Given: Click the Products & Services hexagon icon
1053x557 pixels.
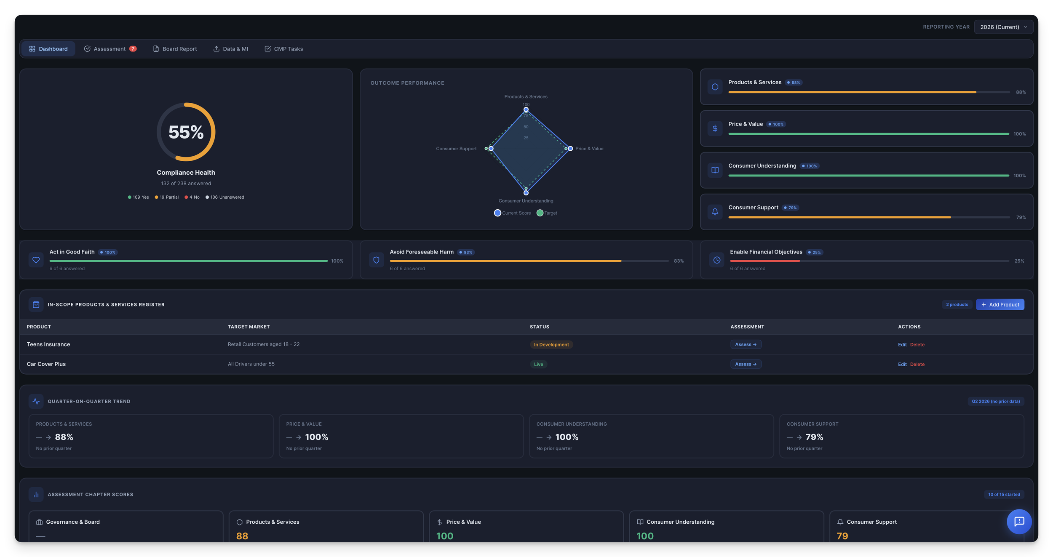Looking at the screenshot, I should coord(715,87).
